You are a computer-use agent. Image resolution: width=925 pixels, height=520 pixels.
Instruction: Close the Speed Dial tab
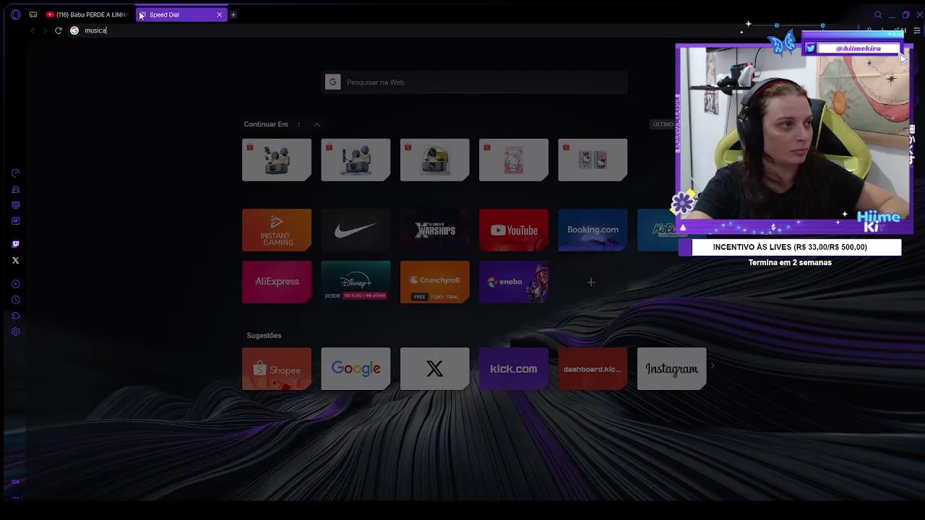219,14
